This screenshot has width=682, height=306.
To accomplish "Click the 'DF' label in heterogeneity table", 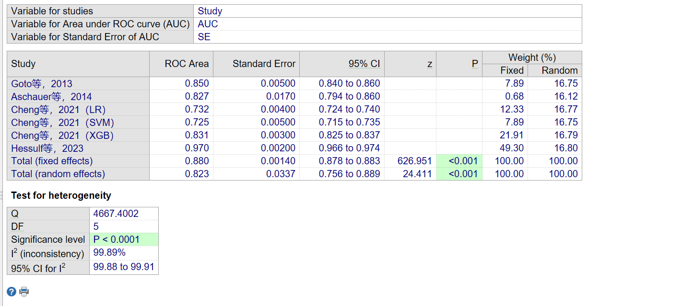I will [x=18, y=227].
